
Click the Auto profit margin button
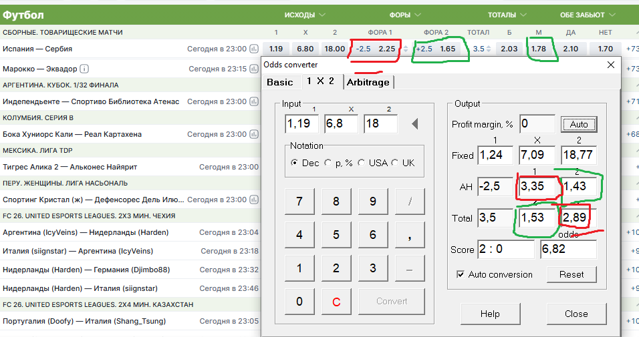click(578, 124)
